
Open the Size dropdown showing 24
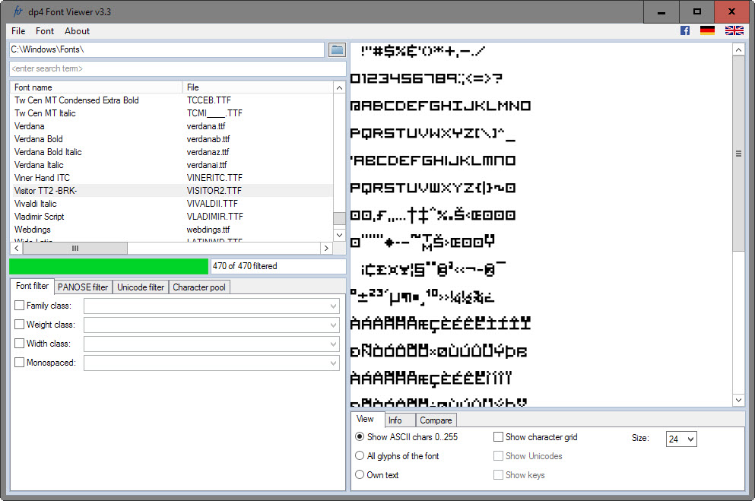(681, 439)
